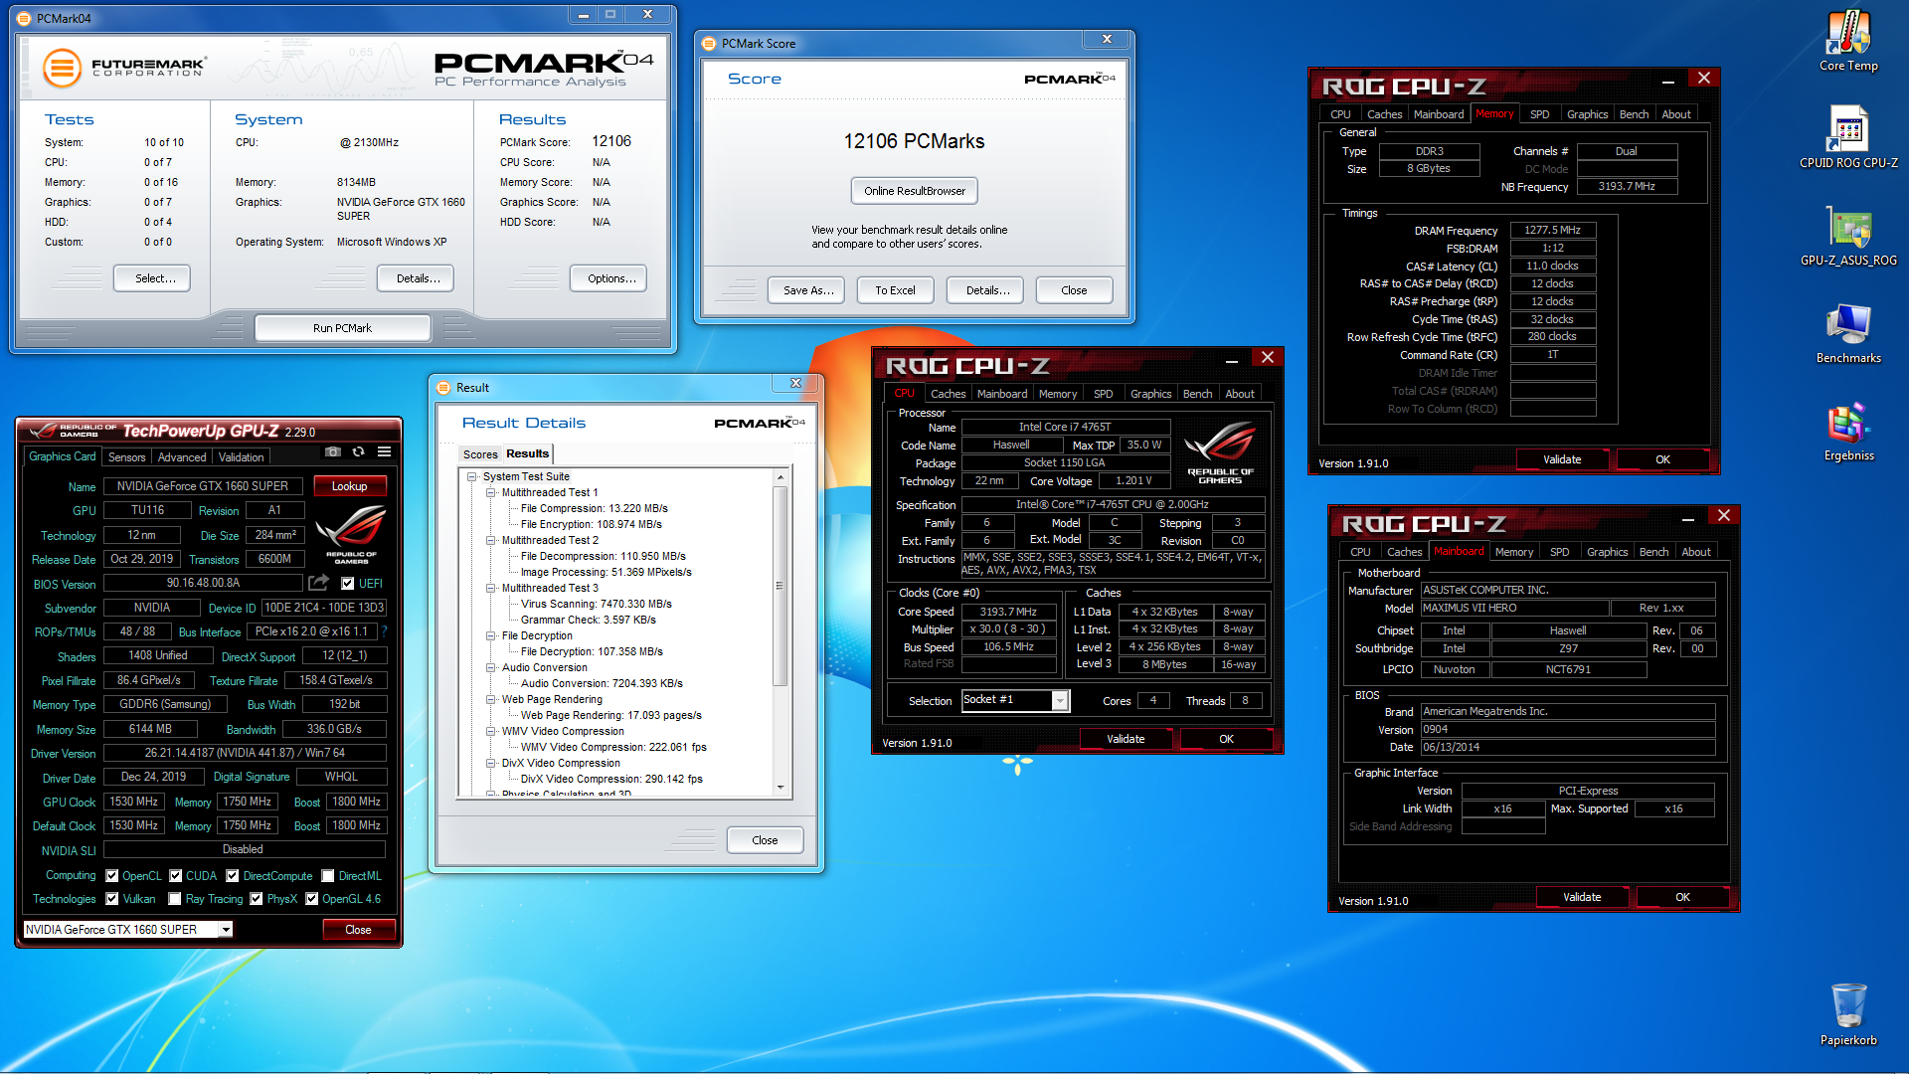The image size is (1909, 1074).
Task: Collapse the File Decryption tree node
Action: click(x=491, y=636)
